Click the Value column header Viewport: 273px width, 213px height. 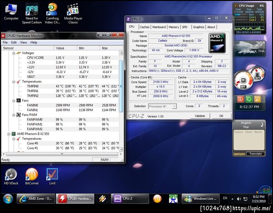[x=65, y=48]
